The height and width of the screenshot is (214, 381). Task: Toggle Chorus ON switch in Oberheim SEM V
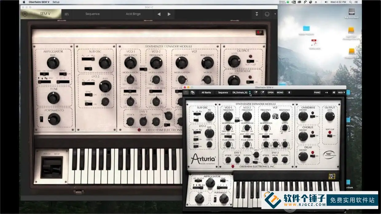click(x=313, y=135)
